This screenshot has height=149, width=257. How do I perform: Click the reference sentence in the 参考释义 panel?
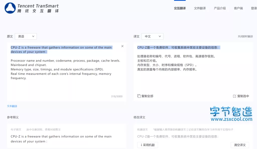point(61,139)
